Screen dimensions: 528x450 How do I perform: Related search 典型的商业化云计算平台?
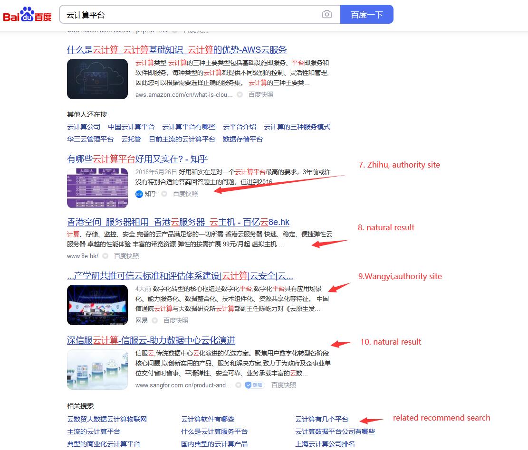(x=104, y=444)
